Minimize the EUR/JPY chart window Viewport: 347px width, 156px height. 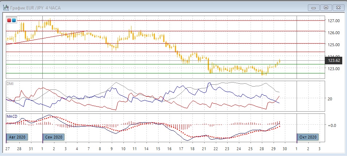(x=313, y=7)
